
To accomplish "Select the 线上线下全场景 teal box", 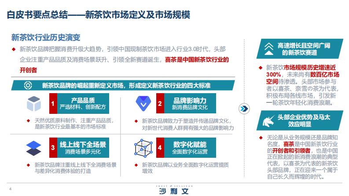I will [83, 148].
